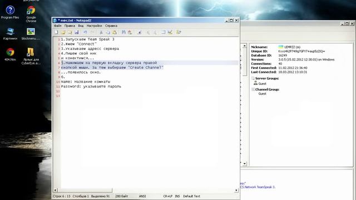Click line "4.Пишем свой ник"
This screenshot has width=356, height=200.
coord(79,53)
